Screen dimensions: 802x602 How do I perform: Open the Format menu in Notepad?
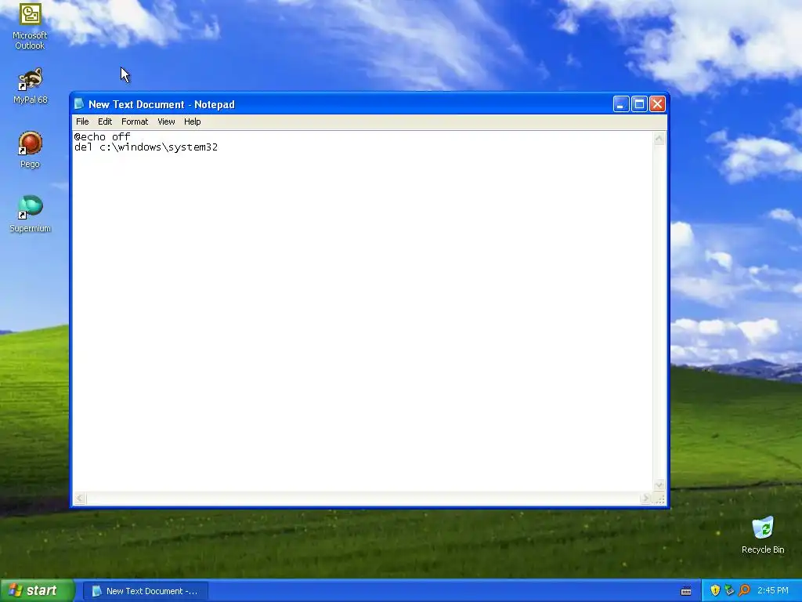(135, 121)
